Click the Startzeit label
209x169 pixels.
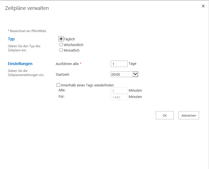pos(63,74)
